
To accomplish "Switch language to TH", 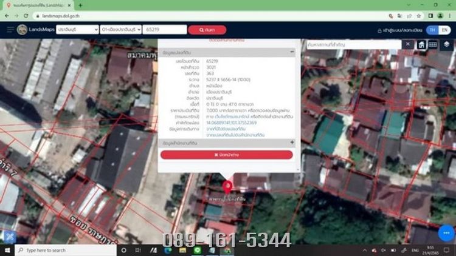I will pyautogui.click(x=432, y=30).
